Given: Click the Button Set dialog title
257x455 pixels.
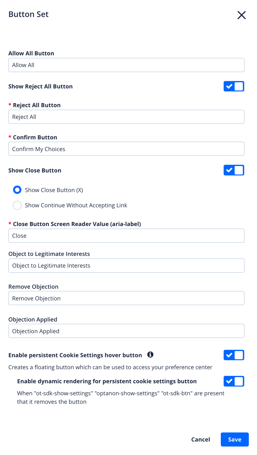Looking at the screenshot, I should pos(29,14).
